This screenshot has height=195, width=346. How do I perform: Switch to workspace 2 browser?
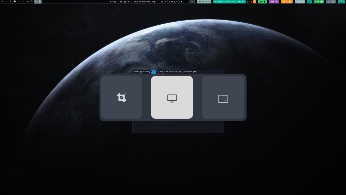pos(13,2)
